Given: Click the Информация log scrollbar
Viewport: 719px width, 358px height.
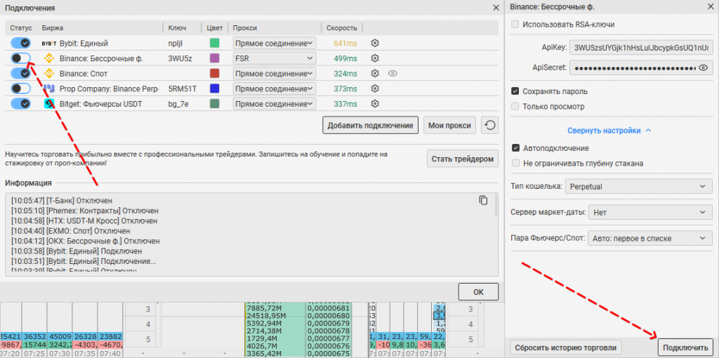Looking at the screenshot, I should 496,205.
